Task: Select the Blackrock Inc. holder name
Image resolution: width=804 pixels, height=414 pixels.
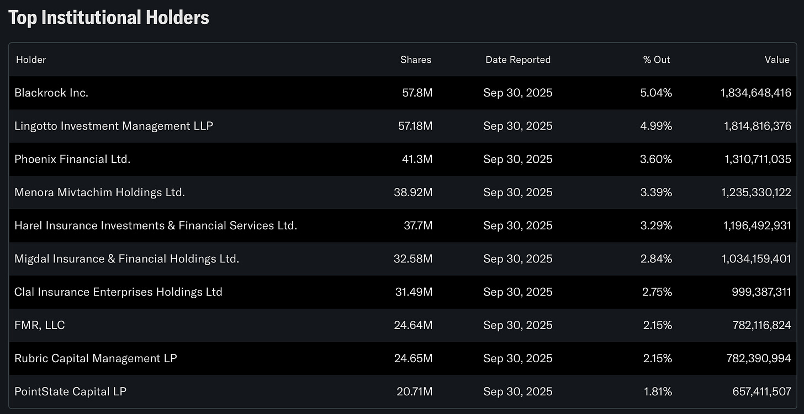Action: (x=51, y=93)
